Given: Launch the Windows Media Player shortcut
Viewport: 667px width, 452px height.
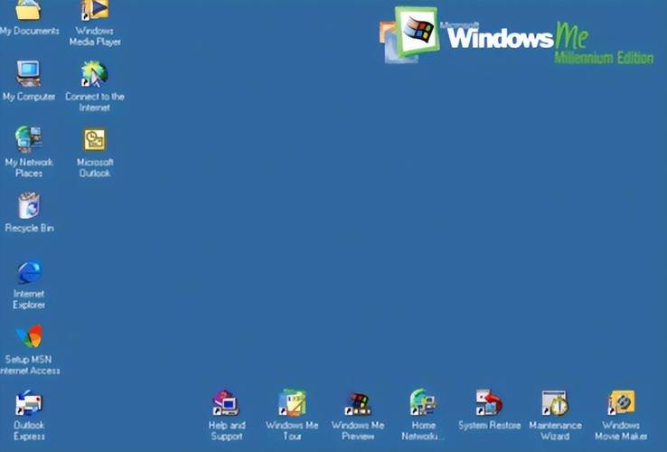Looking at the screenshot, I should [x=94, y=9].
